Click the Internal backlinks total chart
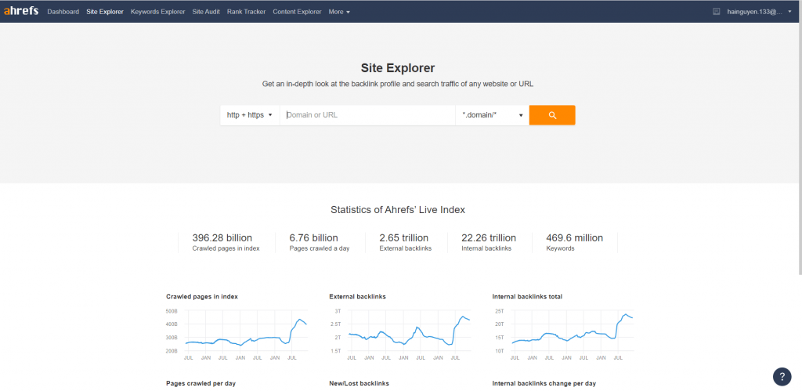 562,335
